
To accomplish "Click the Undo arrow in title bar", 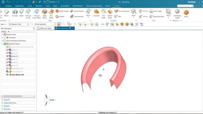I will click(8, 2).
